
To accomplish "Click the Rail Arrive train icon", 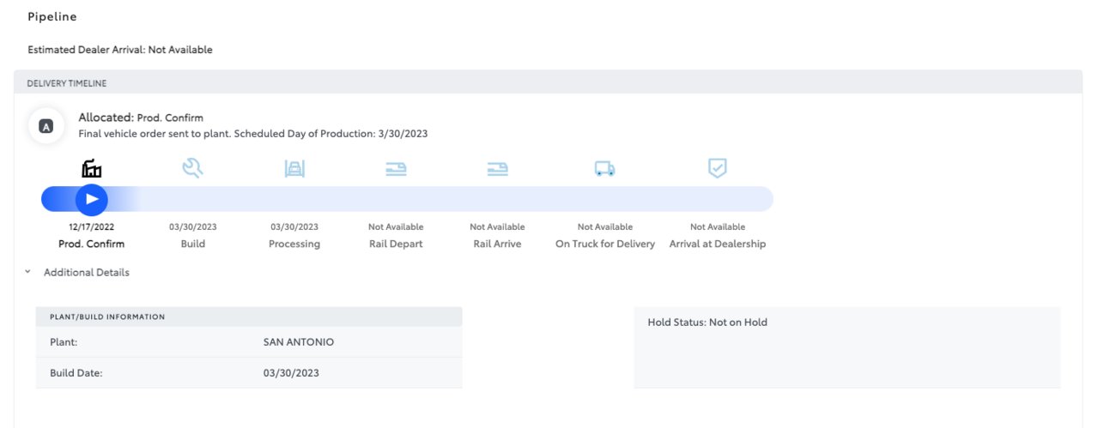I will [497, 170].
